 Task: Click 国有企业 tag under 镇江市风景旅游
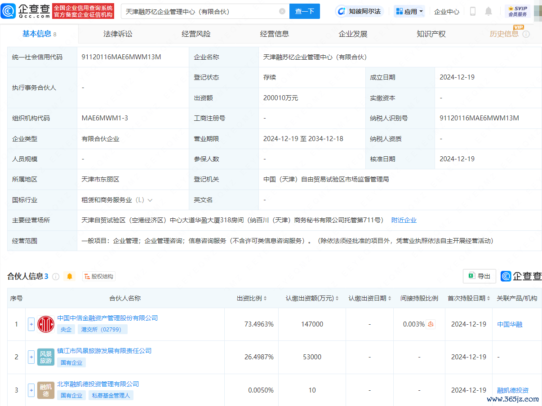click(71, 362)
